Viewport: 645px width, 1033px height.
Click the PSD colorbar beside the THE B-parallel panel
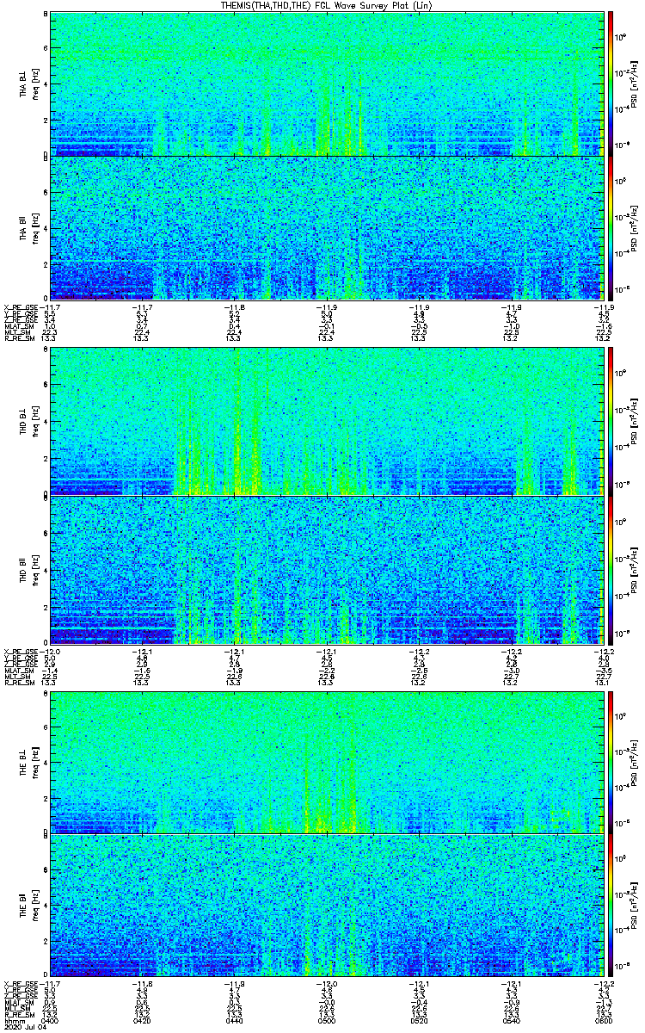tap(611, 905)
